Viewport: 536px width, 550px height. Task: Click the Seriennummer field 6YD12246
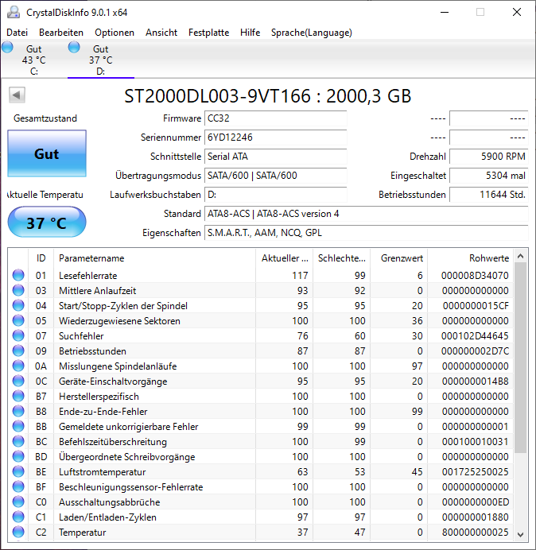tap(275, 137)
